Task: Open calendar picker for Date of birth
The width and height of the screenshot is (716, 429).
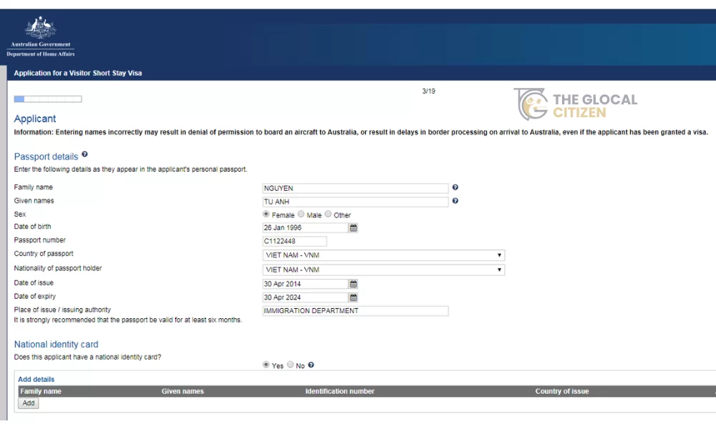Action: (353, 228)
